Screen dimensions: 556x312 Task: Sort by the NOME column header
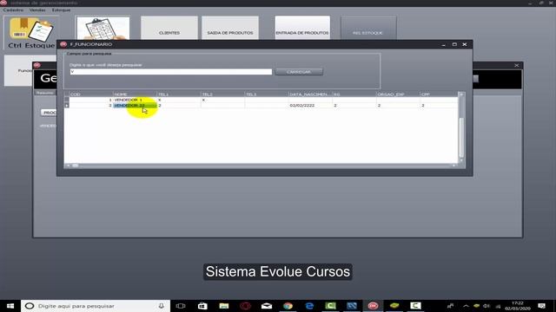tap(135, 94)
